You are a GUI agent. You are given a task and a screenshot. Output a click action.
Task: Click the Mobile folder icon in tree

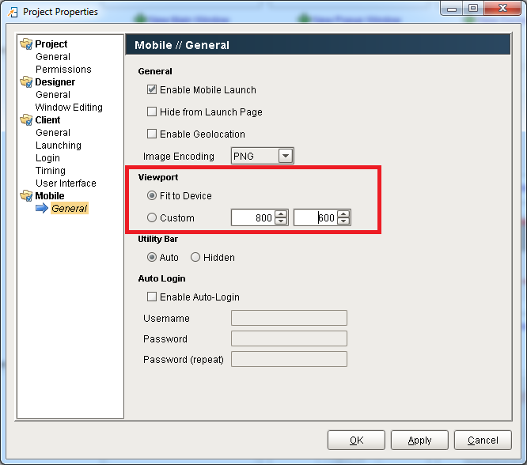click(26, 196)
